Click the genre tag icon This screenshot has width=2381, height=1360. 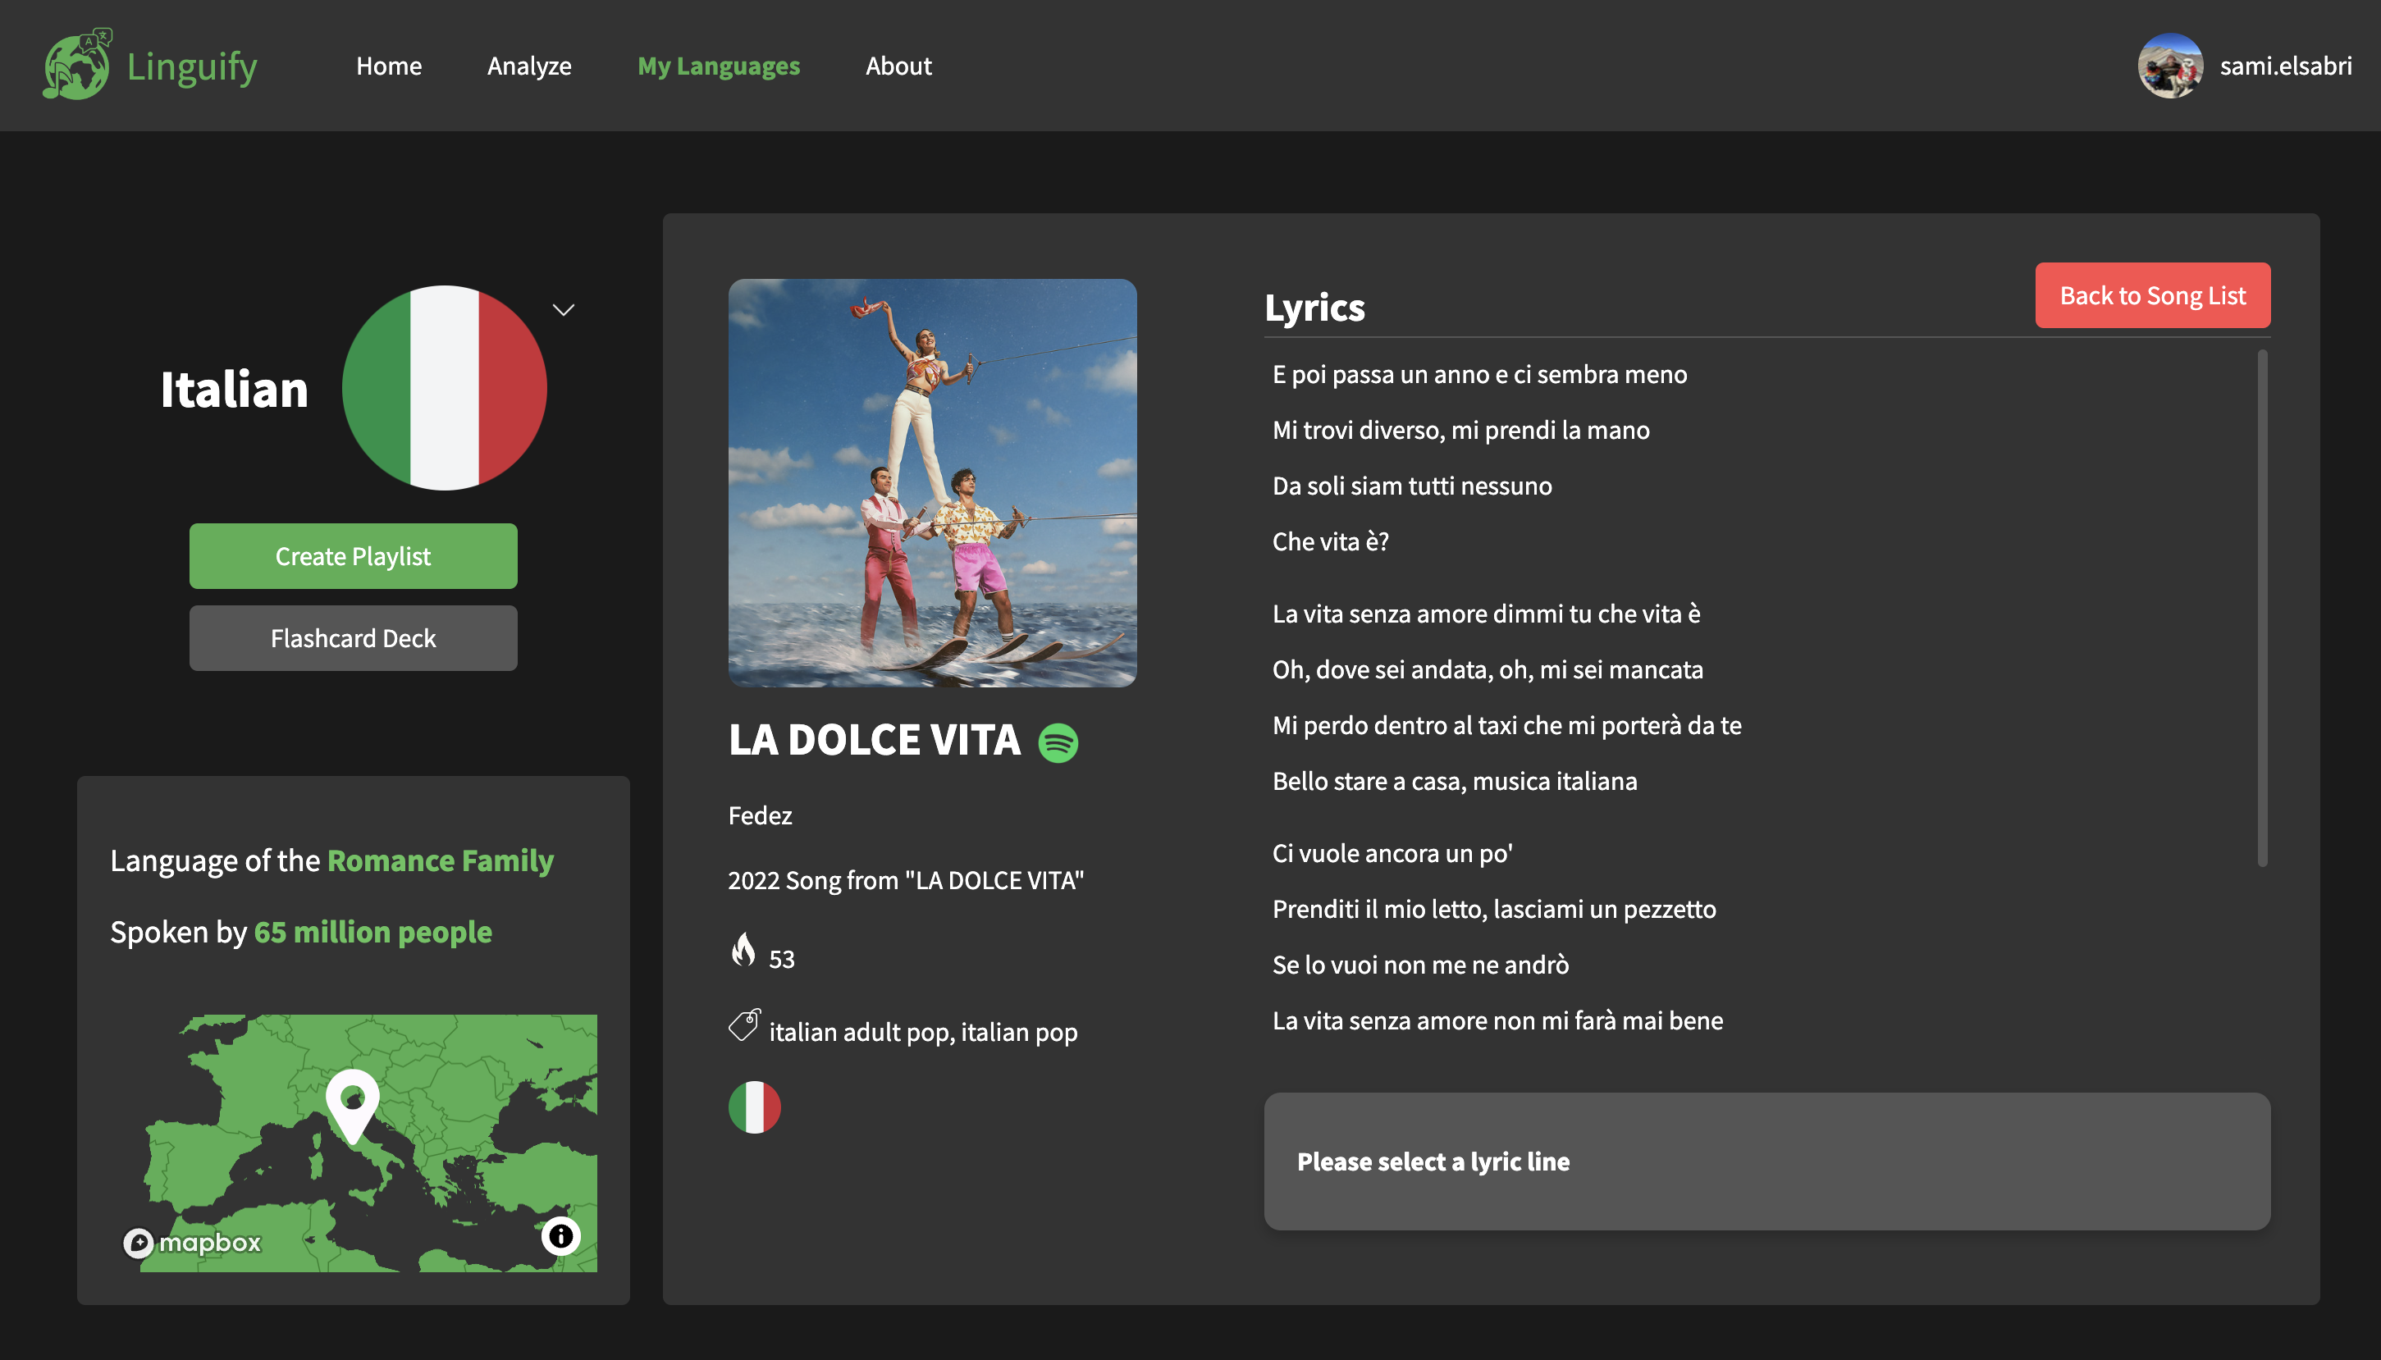coord(744,1025)
